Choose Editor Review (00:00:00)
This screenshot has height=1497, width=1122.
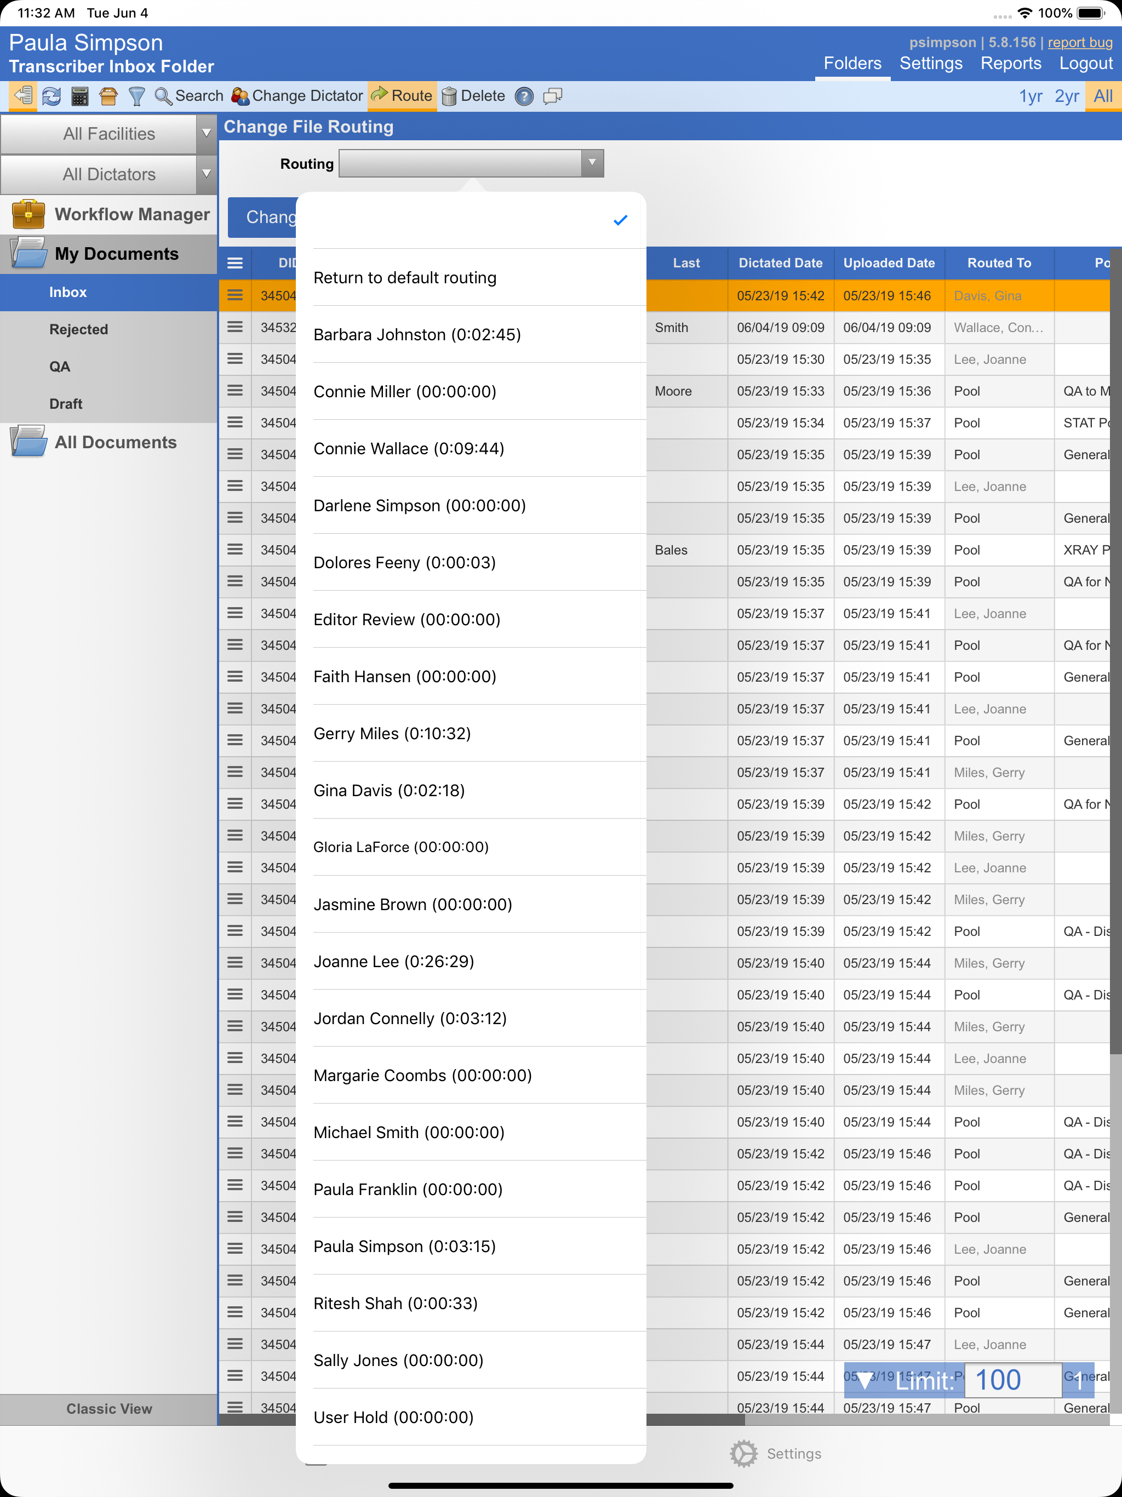click(x=471, y=619)
